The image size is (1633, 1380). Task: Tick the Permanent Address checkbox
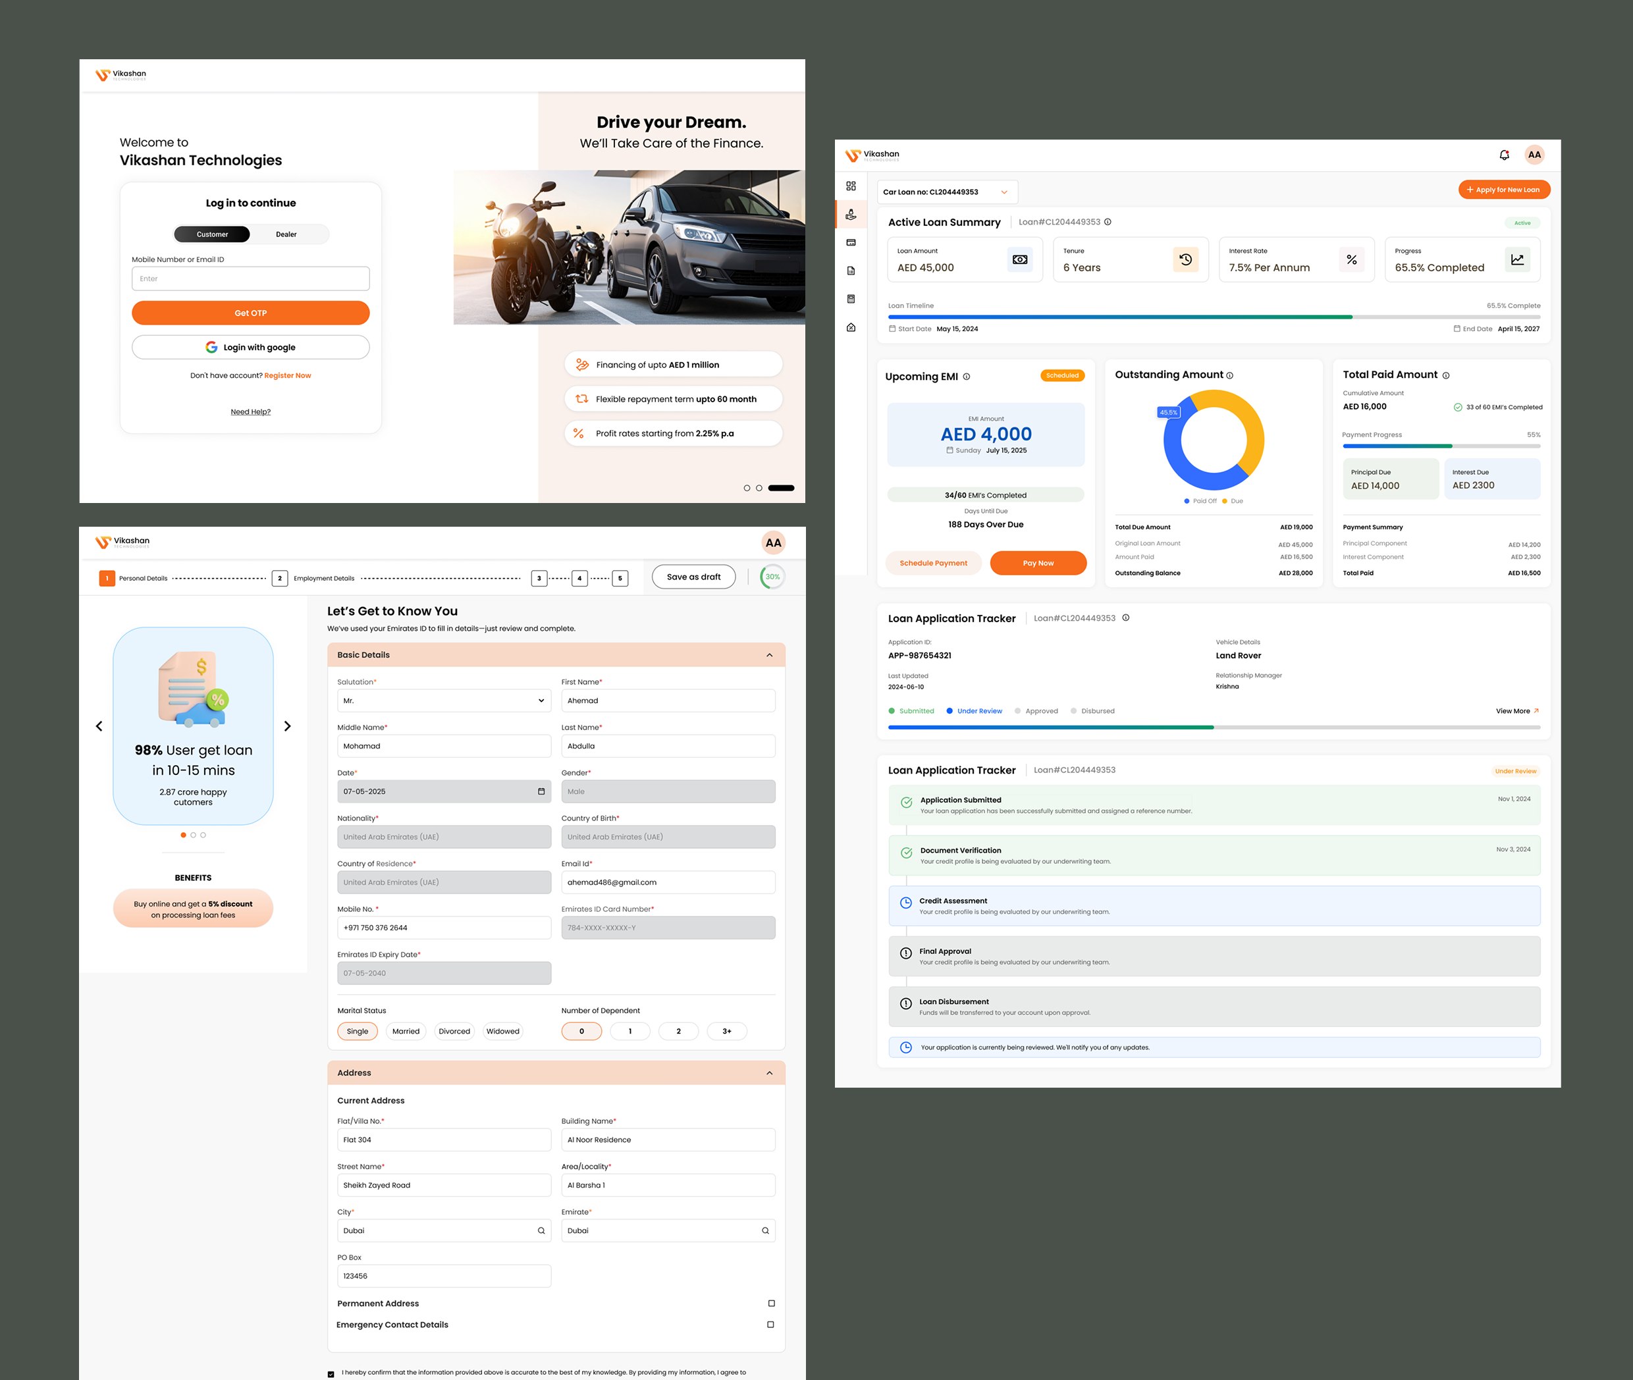(772, 1304)
